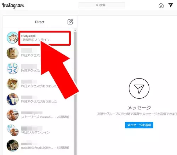Go to the Home feed icon
Image resolution: width=177 pixels, height=155 pixels.
[161, 5]
